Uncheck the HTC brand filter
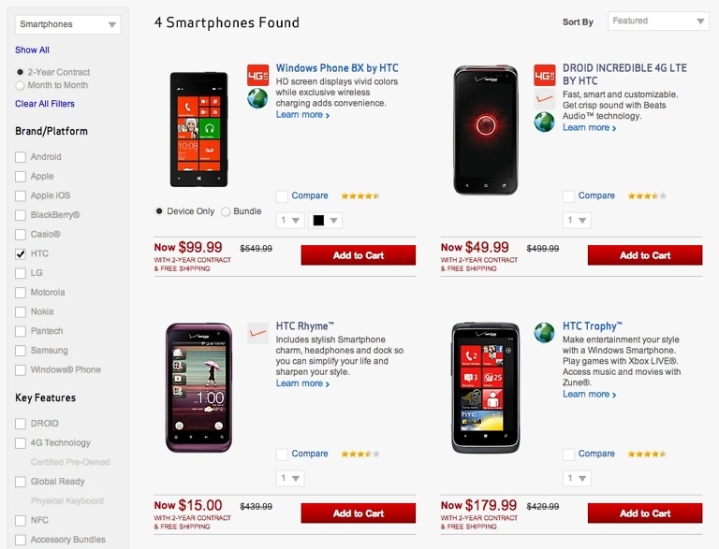 [x=21, y=253]
